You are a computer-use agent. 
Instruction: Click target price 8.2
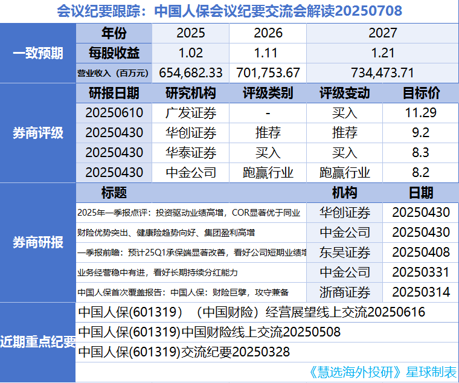pos(421,172)
